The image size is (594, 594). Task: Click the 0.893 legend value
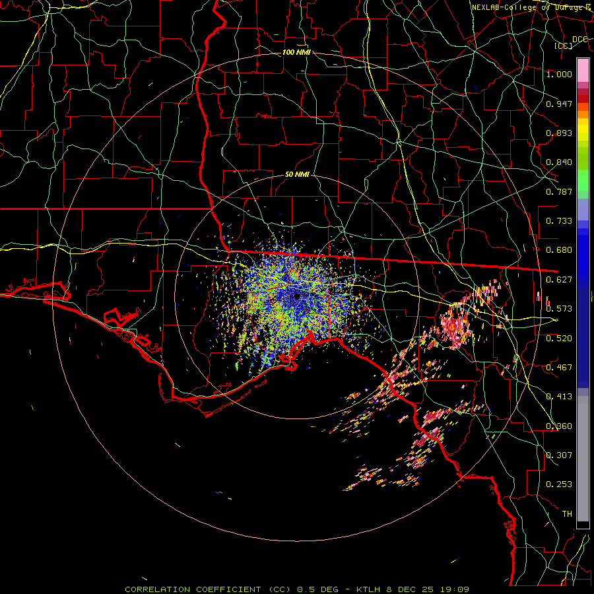[559, 133]
